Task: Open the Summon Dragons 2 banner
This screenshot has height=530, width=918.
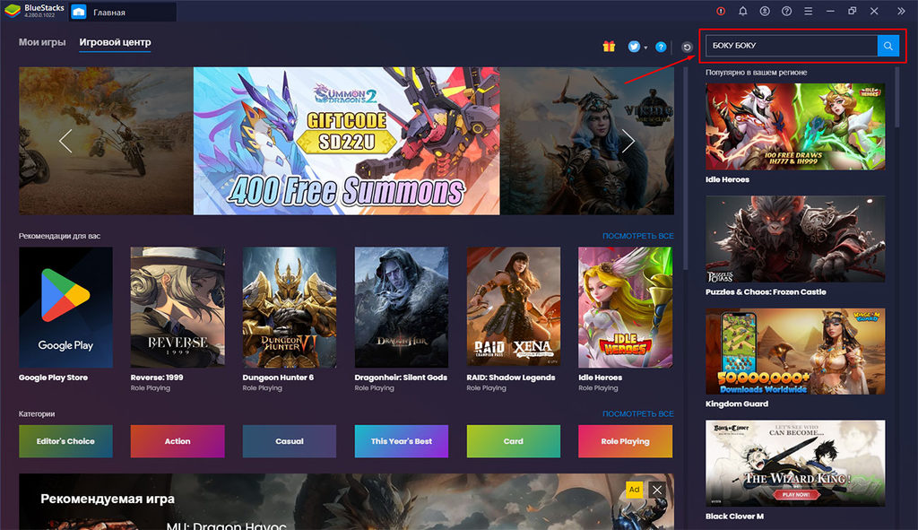Action: (x=347, y=141)
